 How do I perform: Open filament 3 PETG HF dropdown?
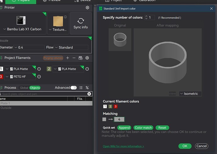pyautogui.click(x=20, y=77)
